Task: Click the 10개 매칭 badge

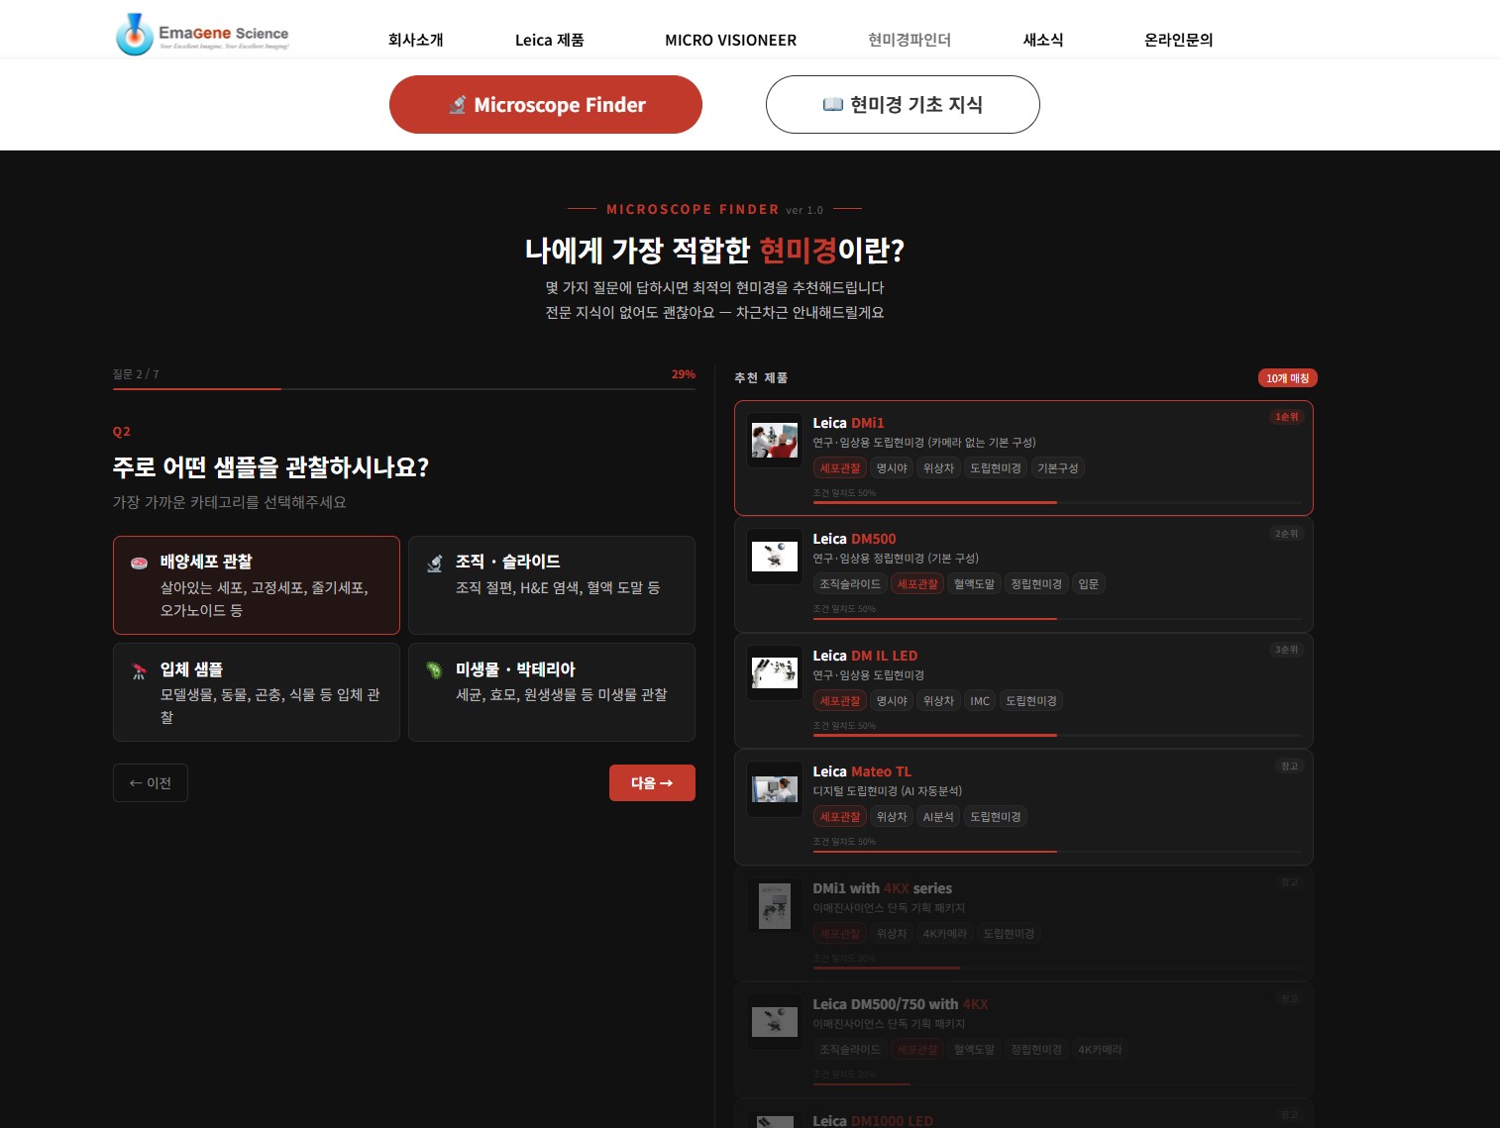Action: [x=1287, y=378]
